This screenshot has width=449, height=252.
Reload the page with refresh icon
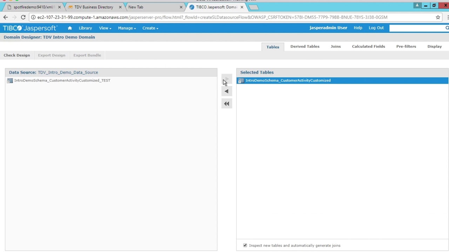tap(23, 17)
